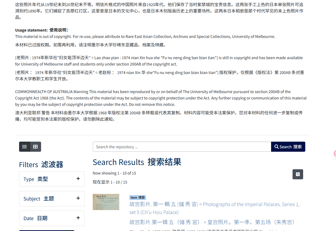Click the Filters 滤波器 heading
336x231 pixels.
coord(41,164)
